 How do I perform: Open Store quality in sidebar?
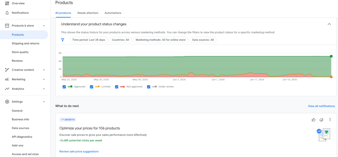coord(20,52)
